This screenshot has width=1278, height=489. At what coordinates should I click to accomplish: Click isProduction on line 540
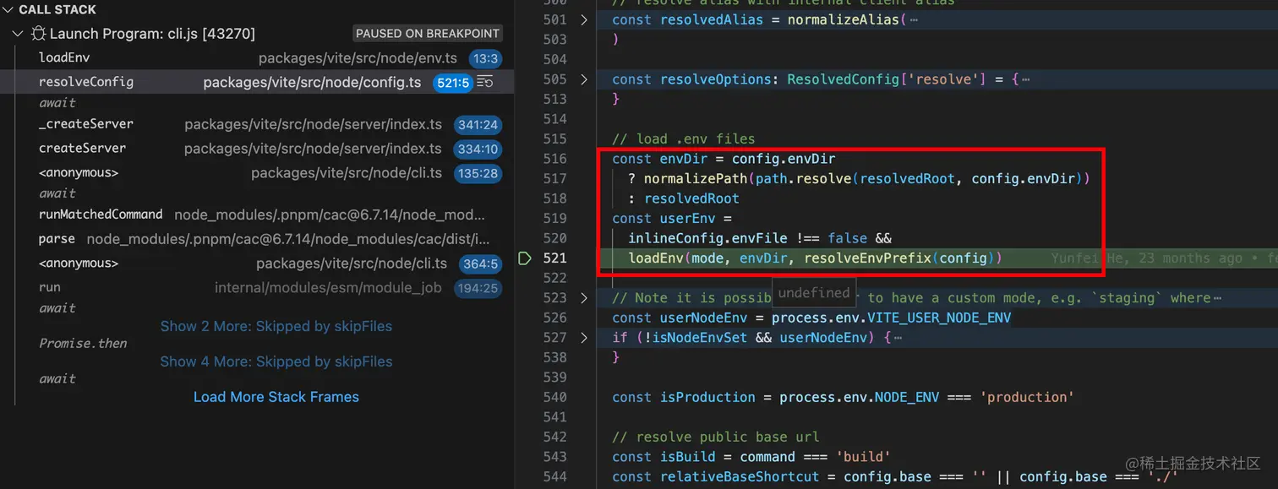(707, 397)
